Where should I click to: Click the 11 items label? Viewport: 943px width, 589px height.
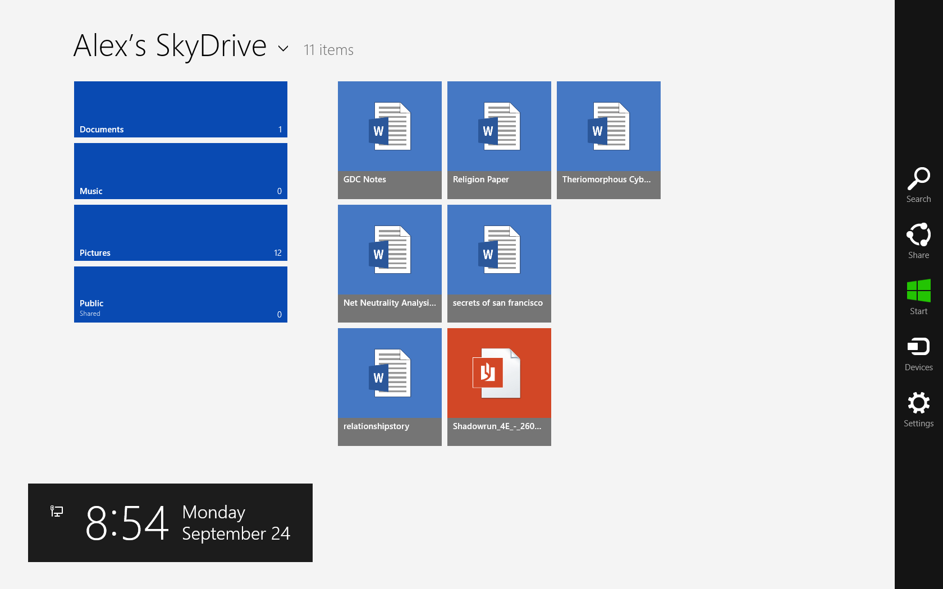[328, 50]
